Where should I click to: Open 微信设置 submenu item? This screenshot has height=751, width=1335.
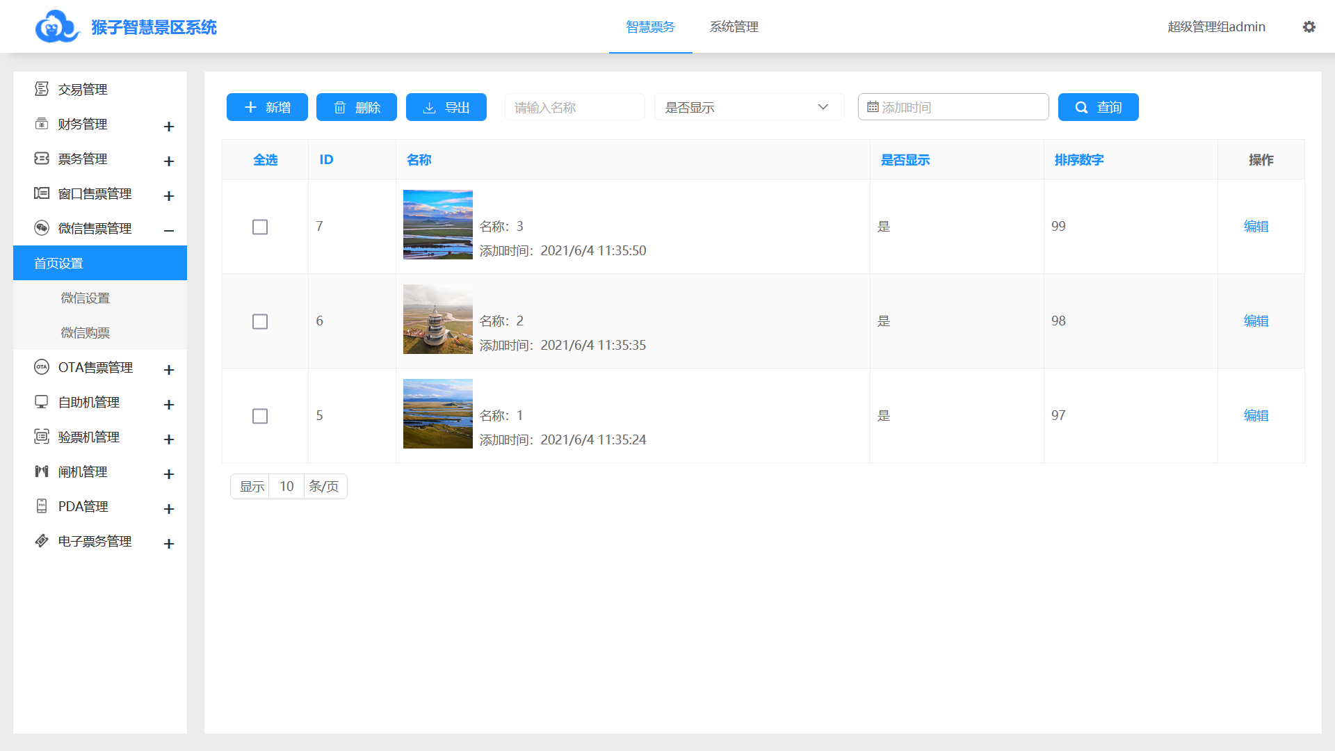(x=100, y=298)
